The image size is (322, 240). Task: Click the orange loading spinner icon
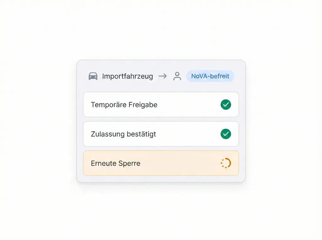pos(226,163)
